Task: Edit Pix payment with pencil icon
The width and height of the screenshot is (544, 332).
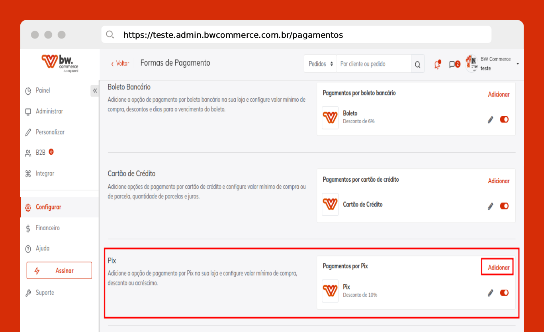Action: click(490, 293)
